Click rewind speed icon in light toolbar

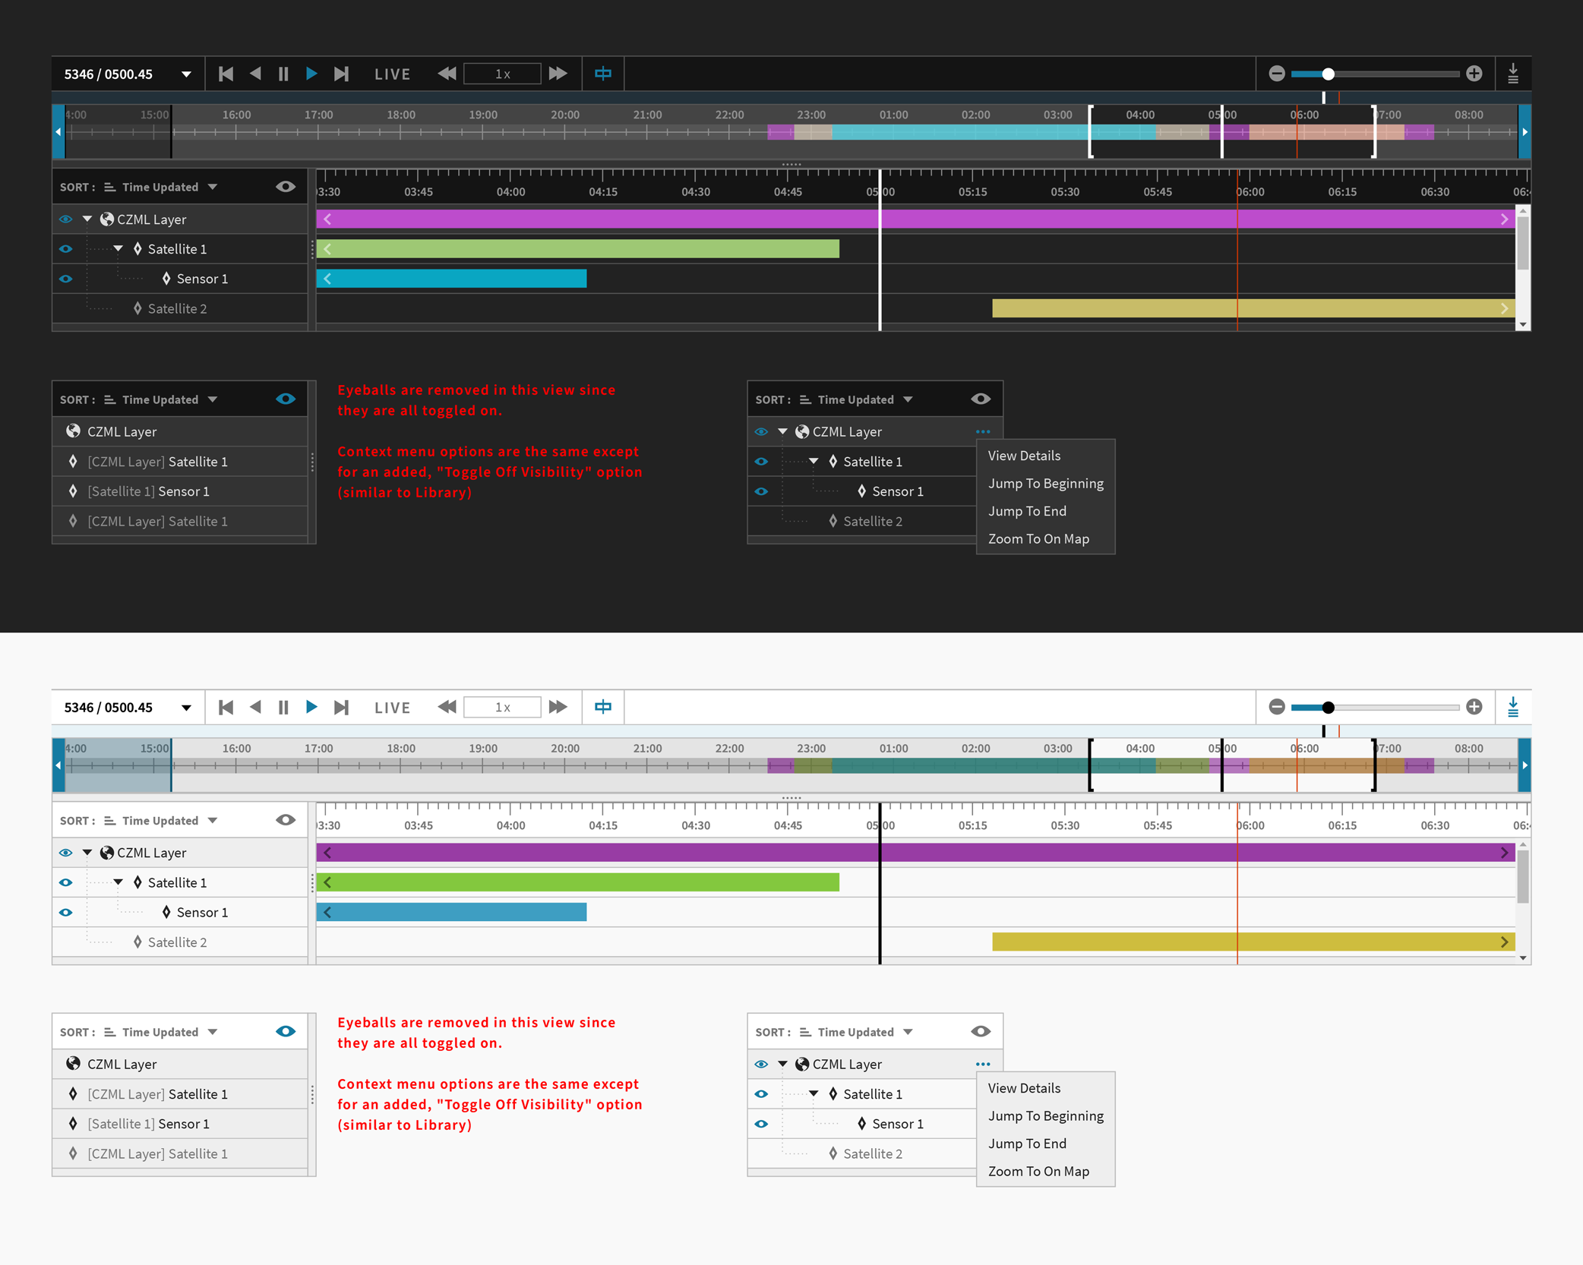pos(447,707)
